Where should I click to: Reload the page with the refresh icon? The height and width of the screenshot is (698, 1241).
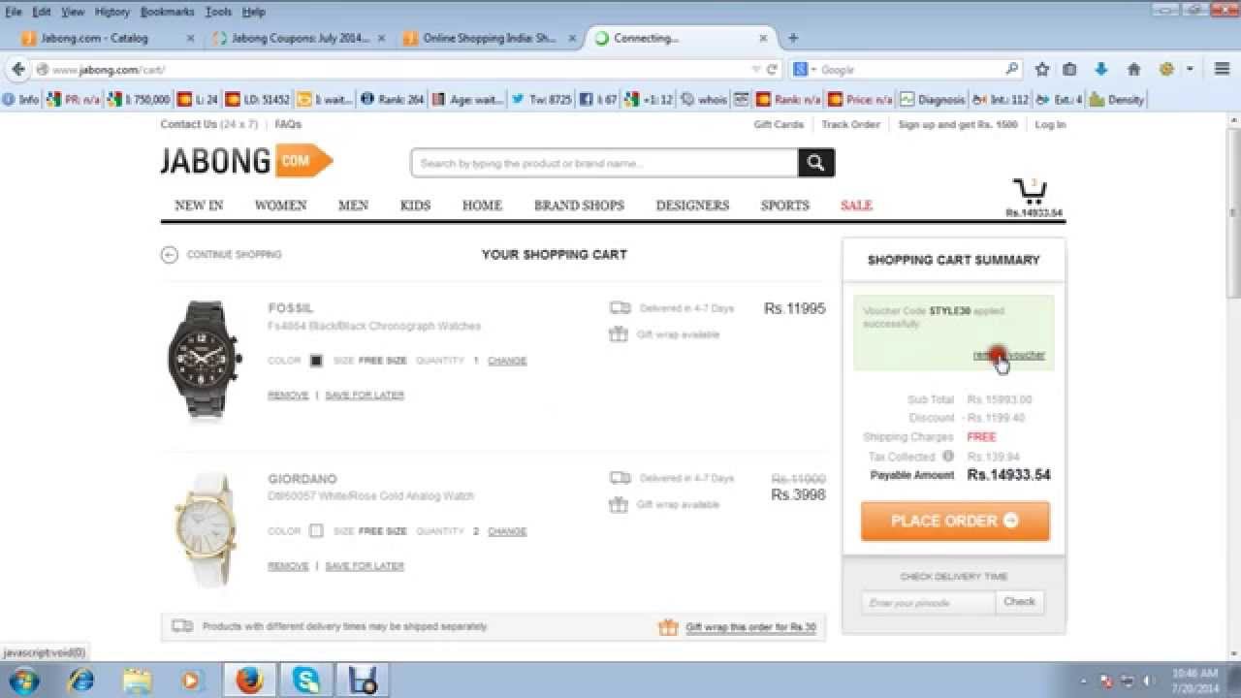[773, 70]
